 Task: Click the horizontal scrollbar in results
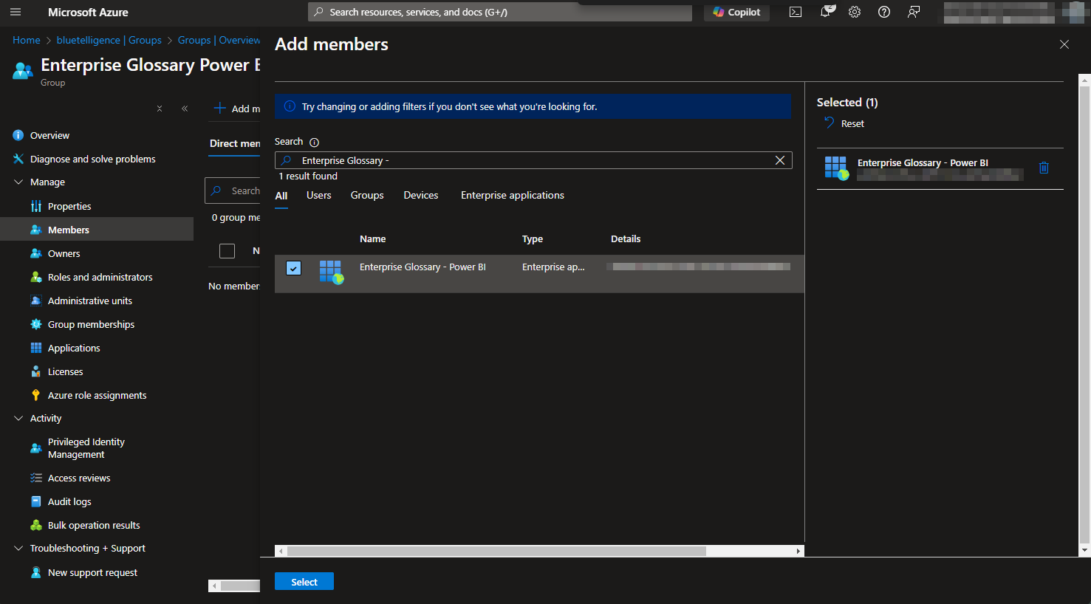click(495, 551)
